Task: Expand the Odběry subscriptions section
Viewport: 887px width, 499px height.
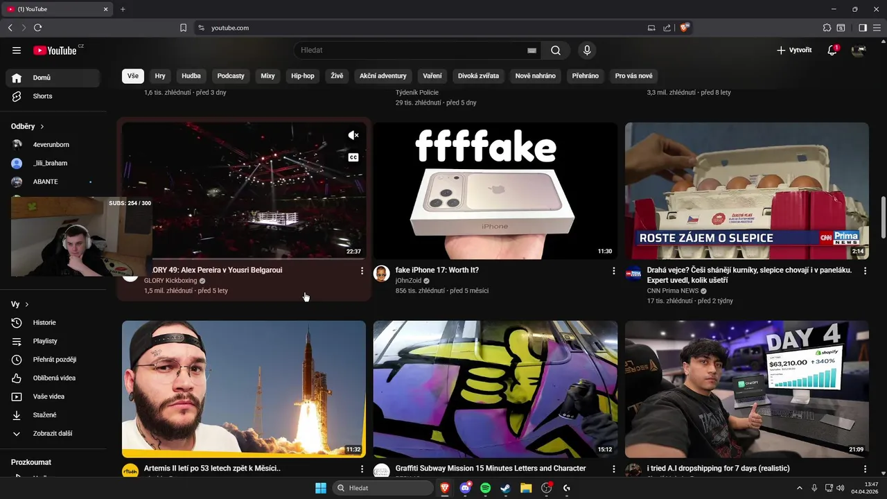Action: [x=28, y=126]
